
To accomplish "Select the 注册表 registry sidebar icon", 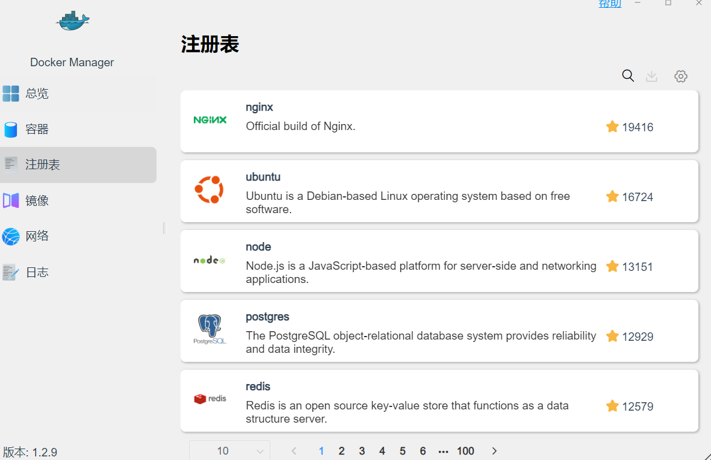I will (11, 165).
